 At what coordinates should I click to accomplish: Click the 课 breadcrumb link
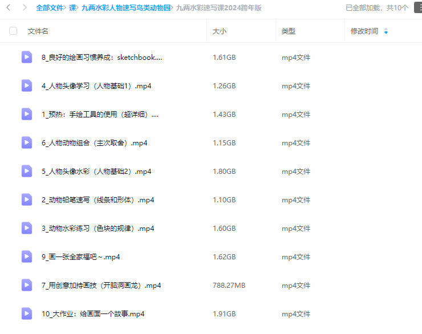[72, 8]
